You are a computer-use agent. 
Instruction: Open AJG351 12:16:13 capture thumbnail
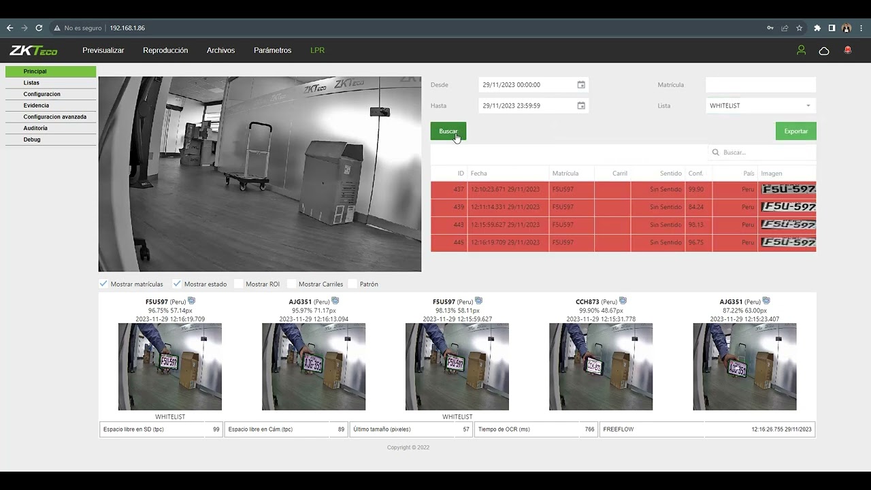click(x=314, y=367)
